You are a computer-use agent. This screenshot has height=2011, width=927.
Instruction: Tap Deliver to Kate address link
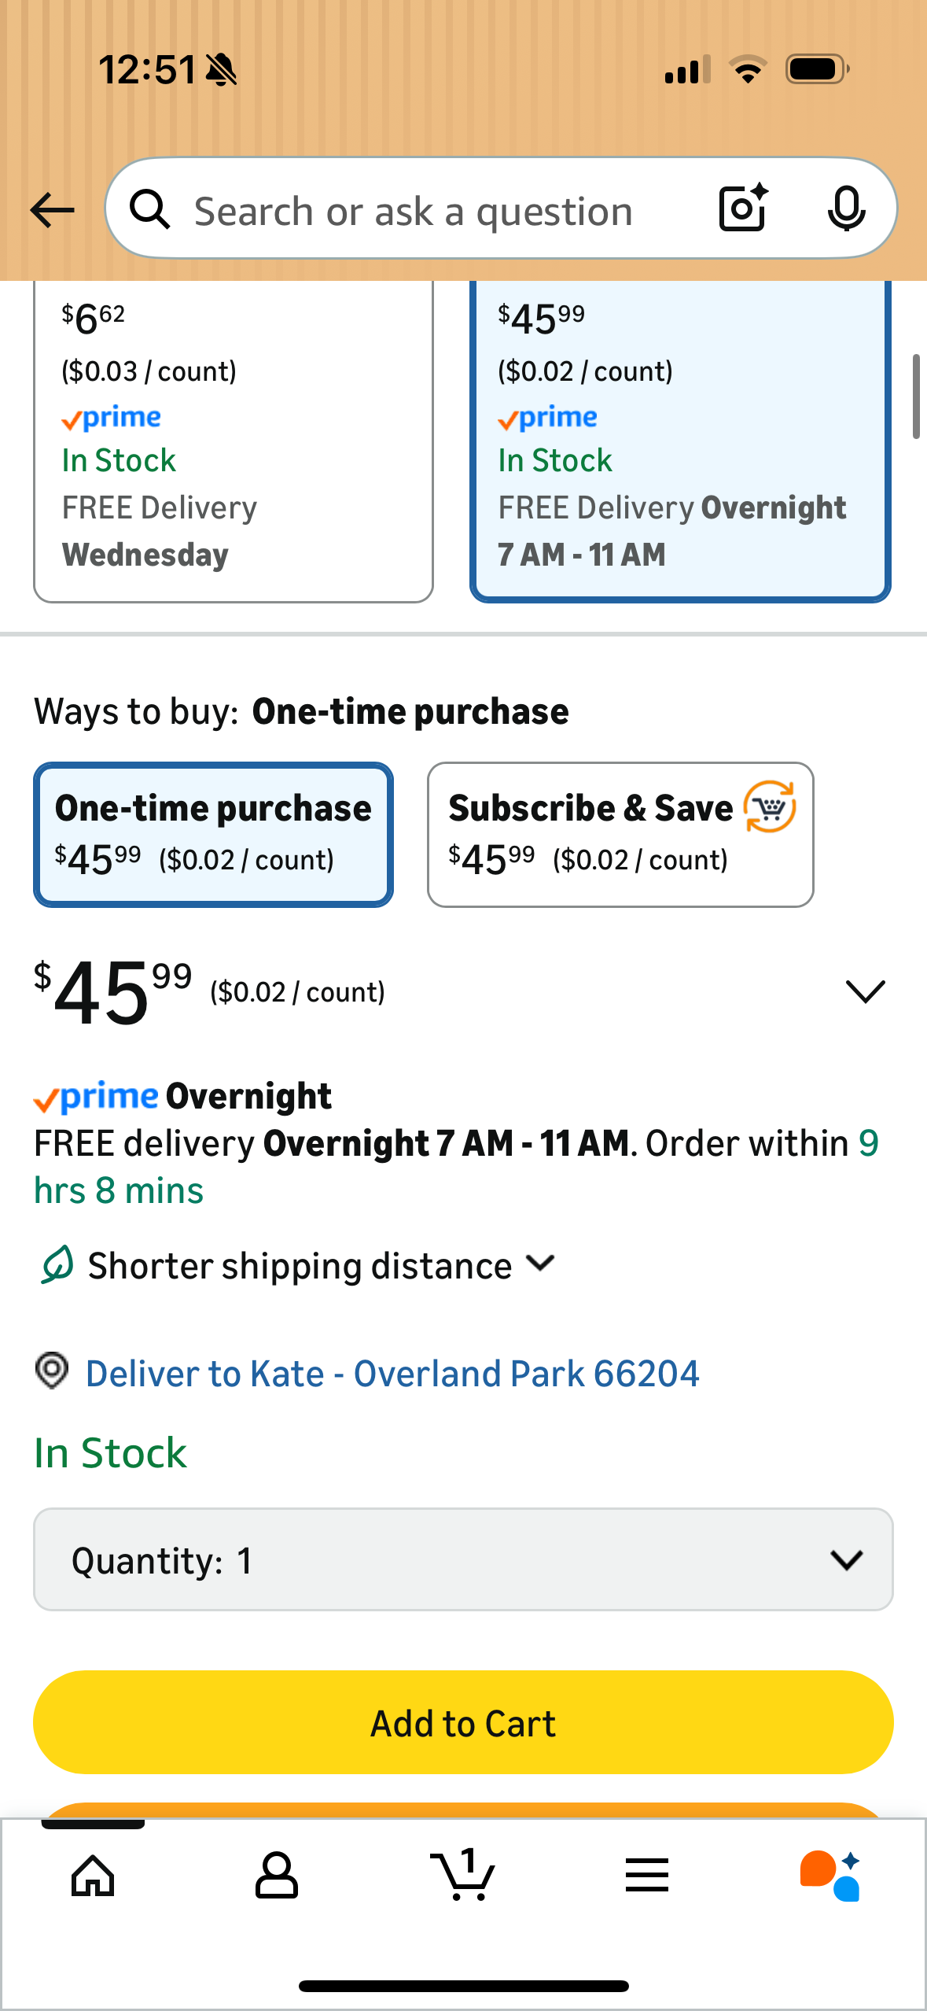pos(392,1374)
